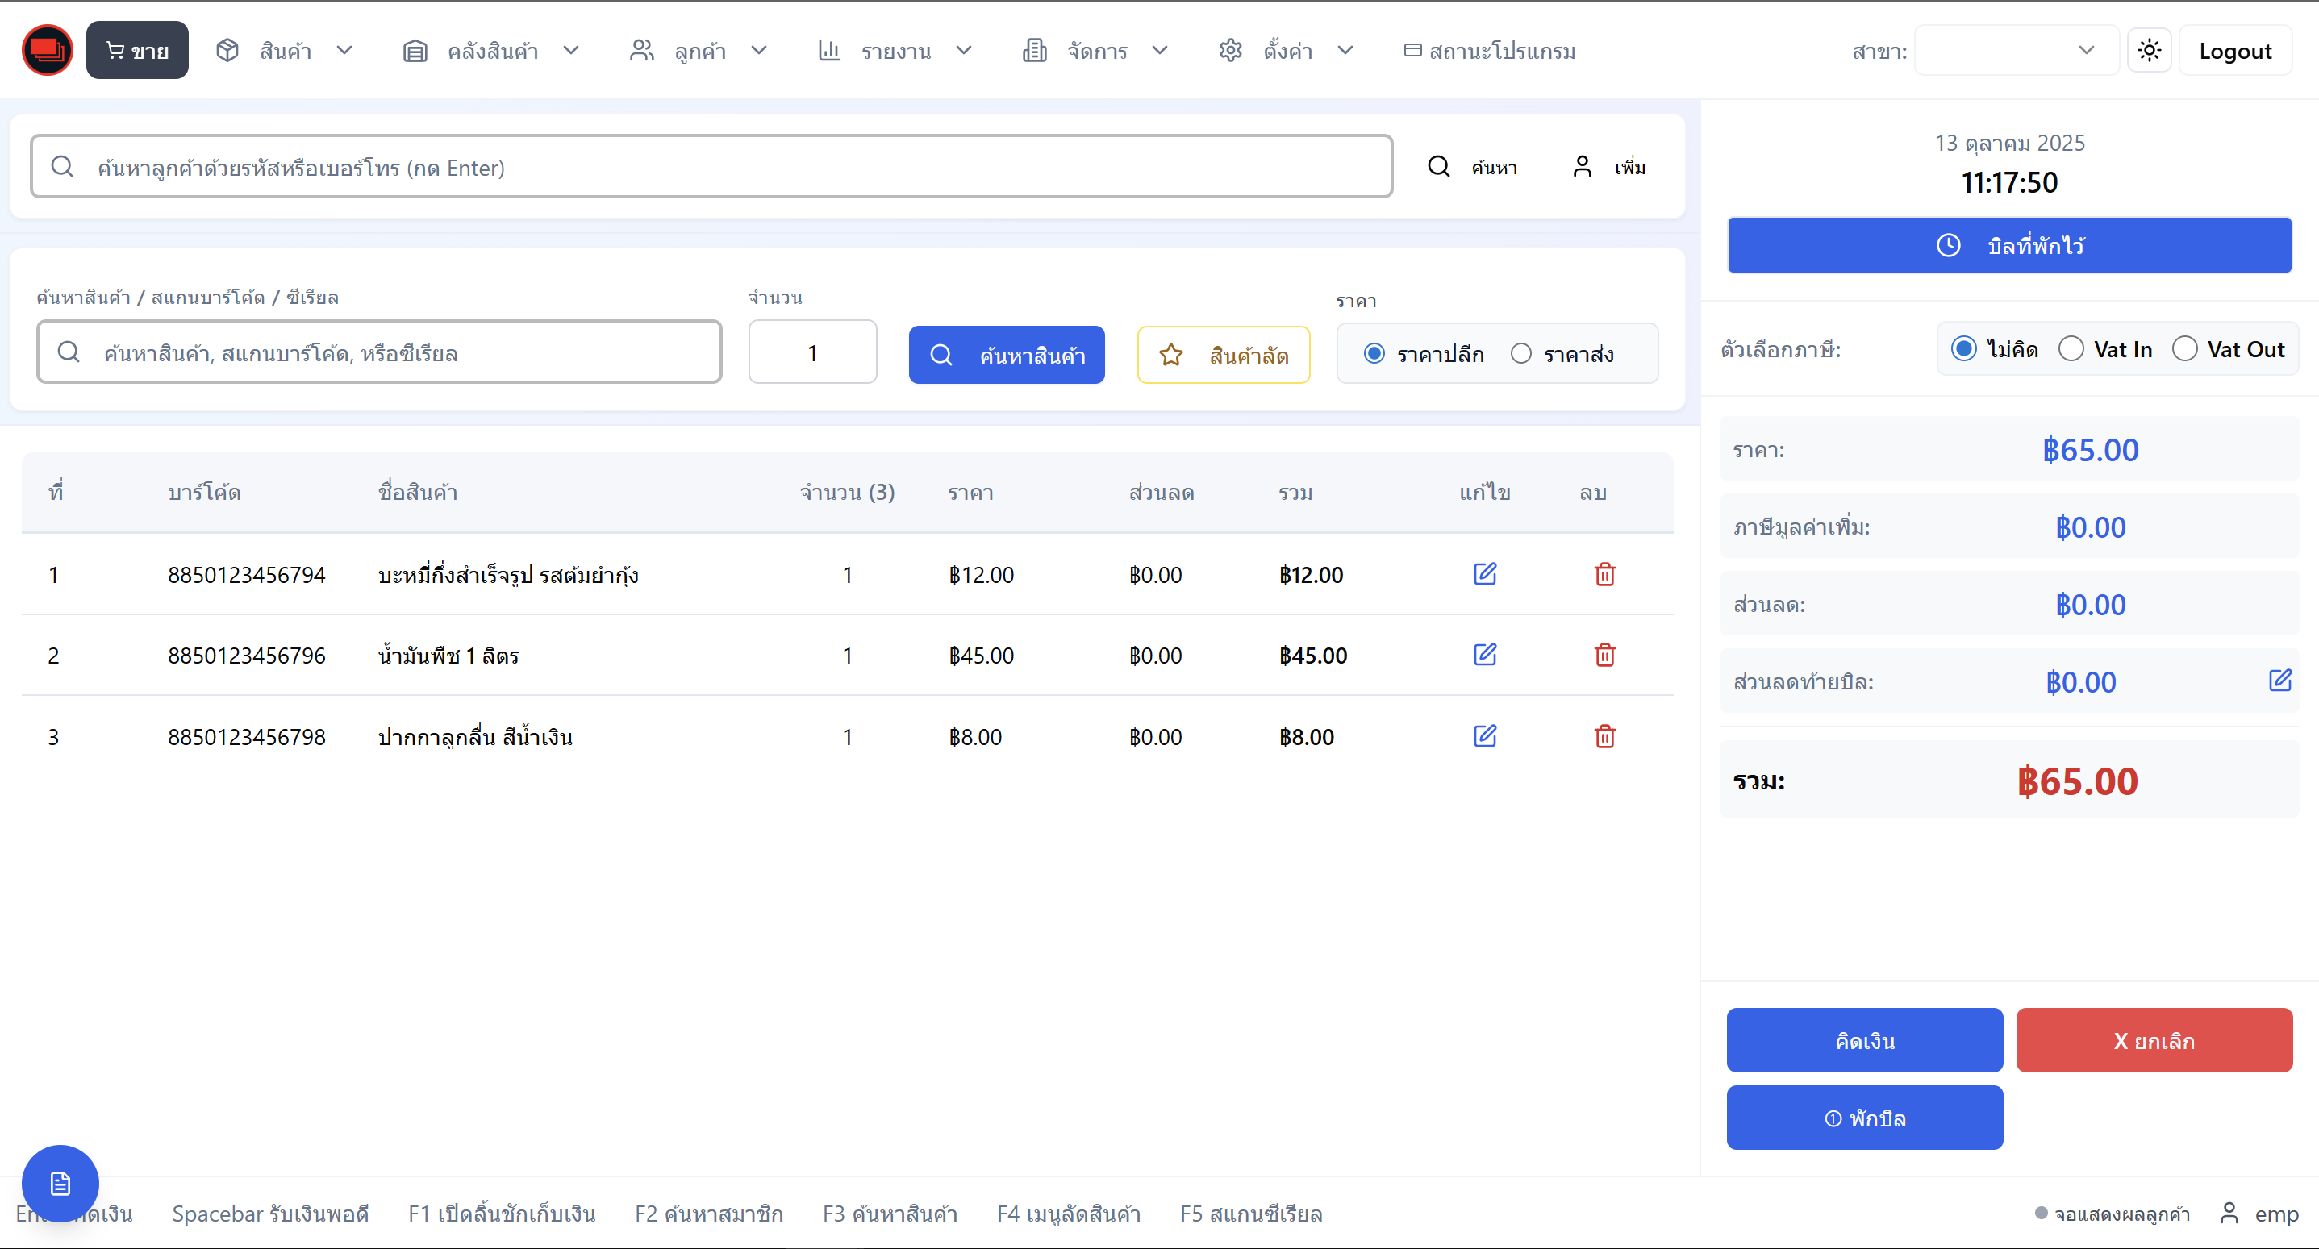Click the red ยกเลิก cancel button

[x=2154, y=1040]
